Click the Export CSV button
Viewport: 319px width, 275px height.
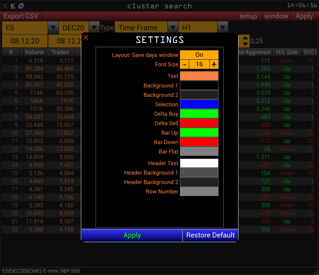click(21, 16)
